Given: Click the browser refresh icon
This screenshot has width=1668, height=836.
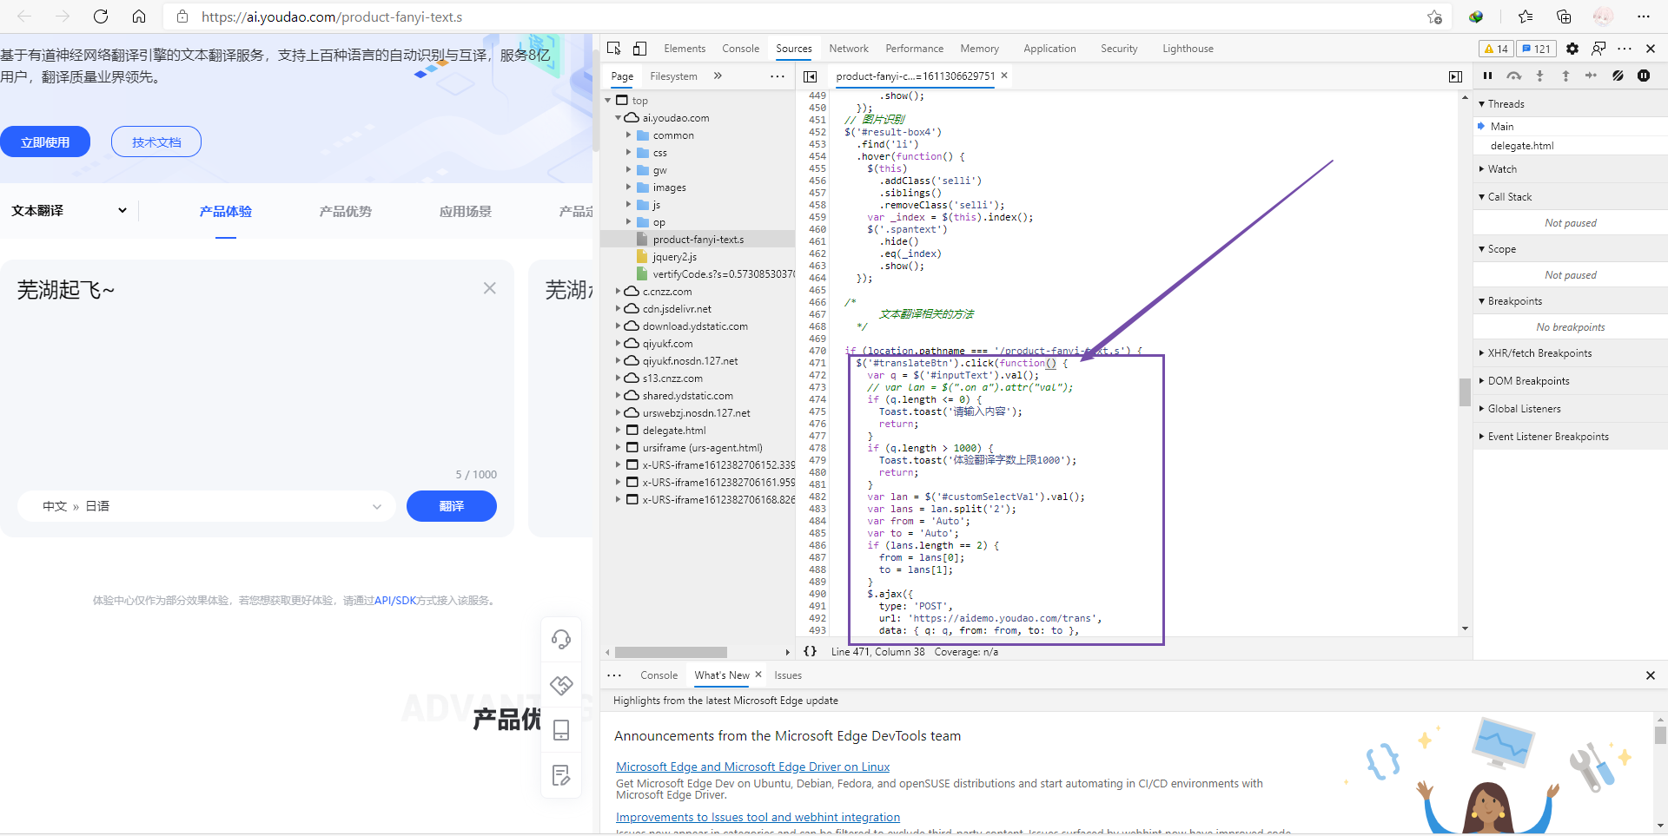Looking at the screenshot, I should coord(101,16).
